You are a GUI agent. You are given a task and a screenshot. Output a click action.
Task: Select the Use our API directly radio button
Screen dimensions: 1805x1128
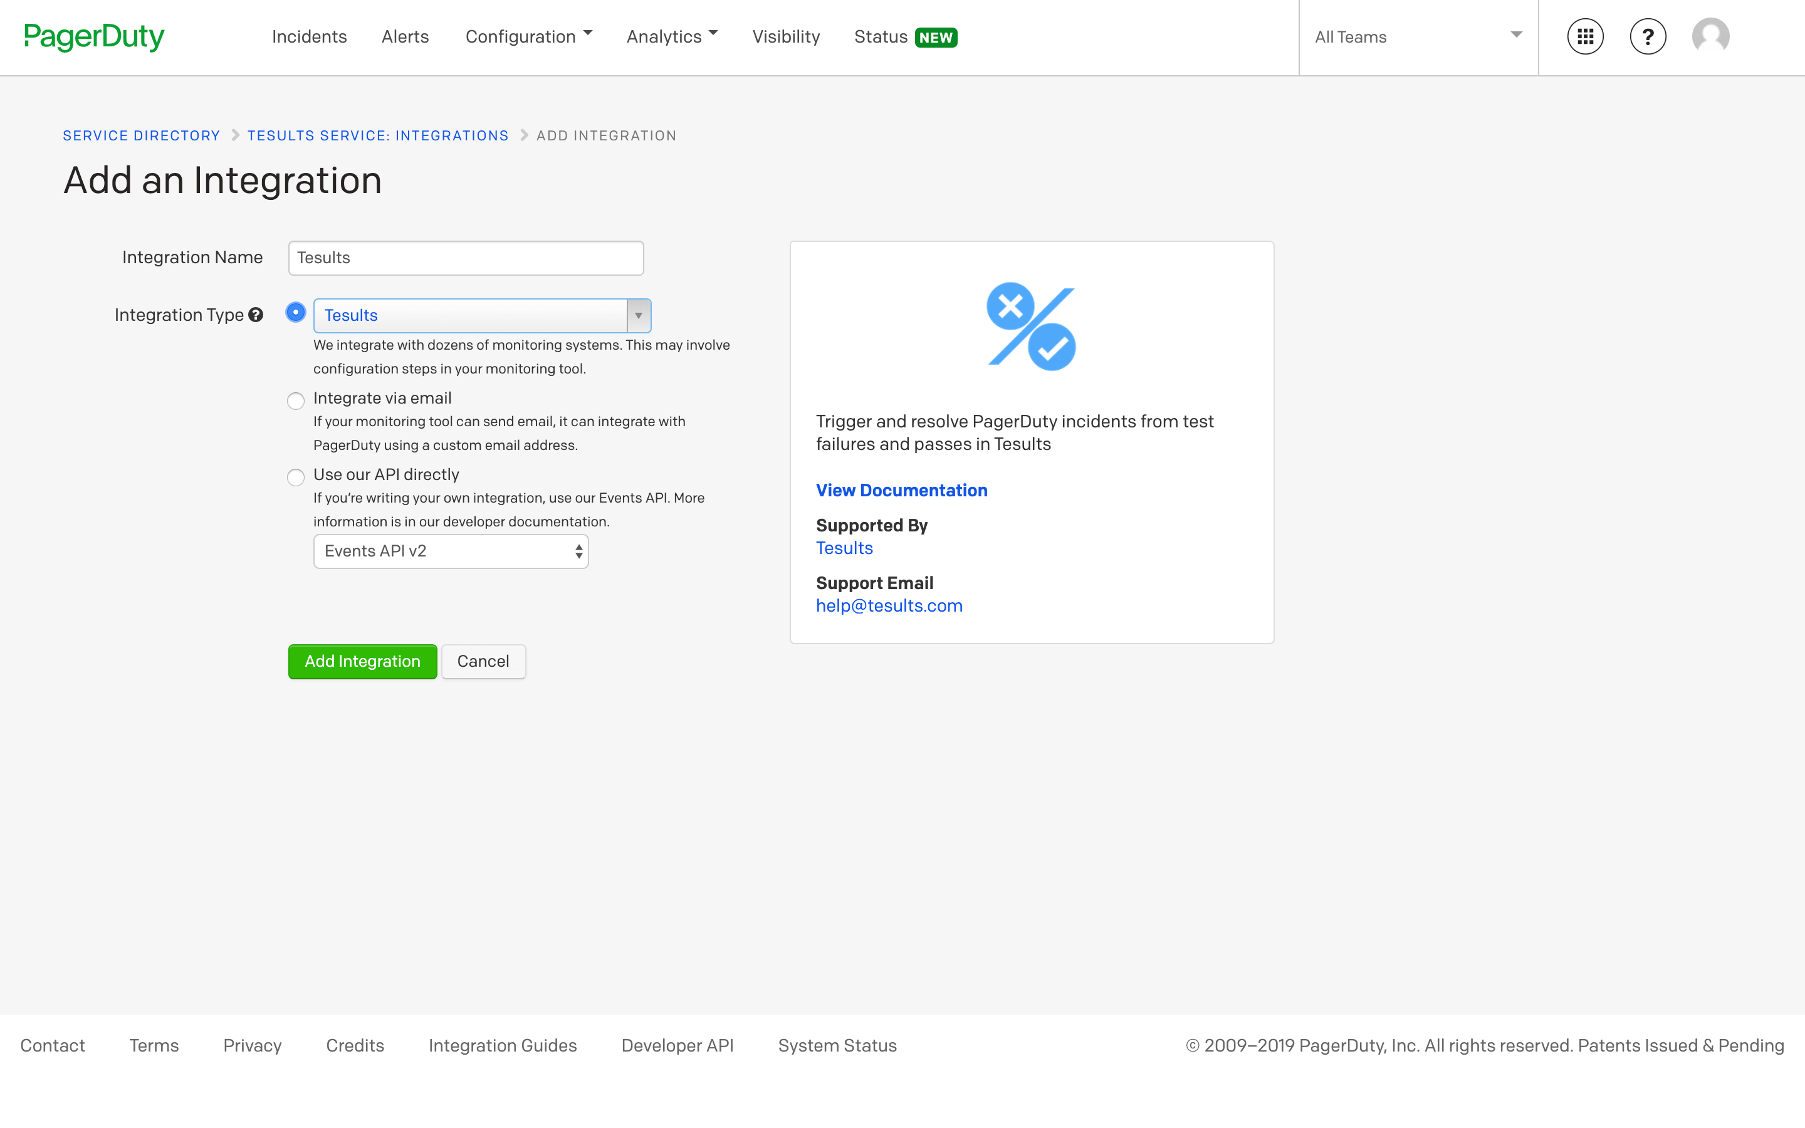(x=295, y=474)
